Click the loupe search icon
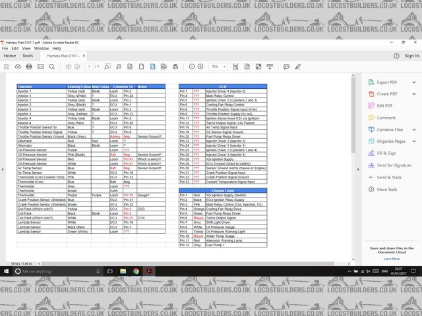The height and width of the screenshot is (316, 422). (119, 66)
